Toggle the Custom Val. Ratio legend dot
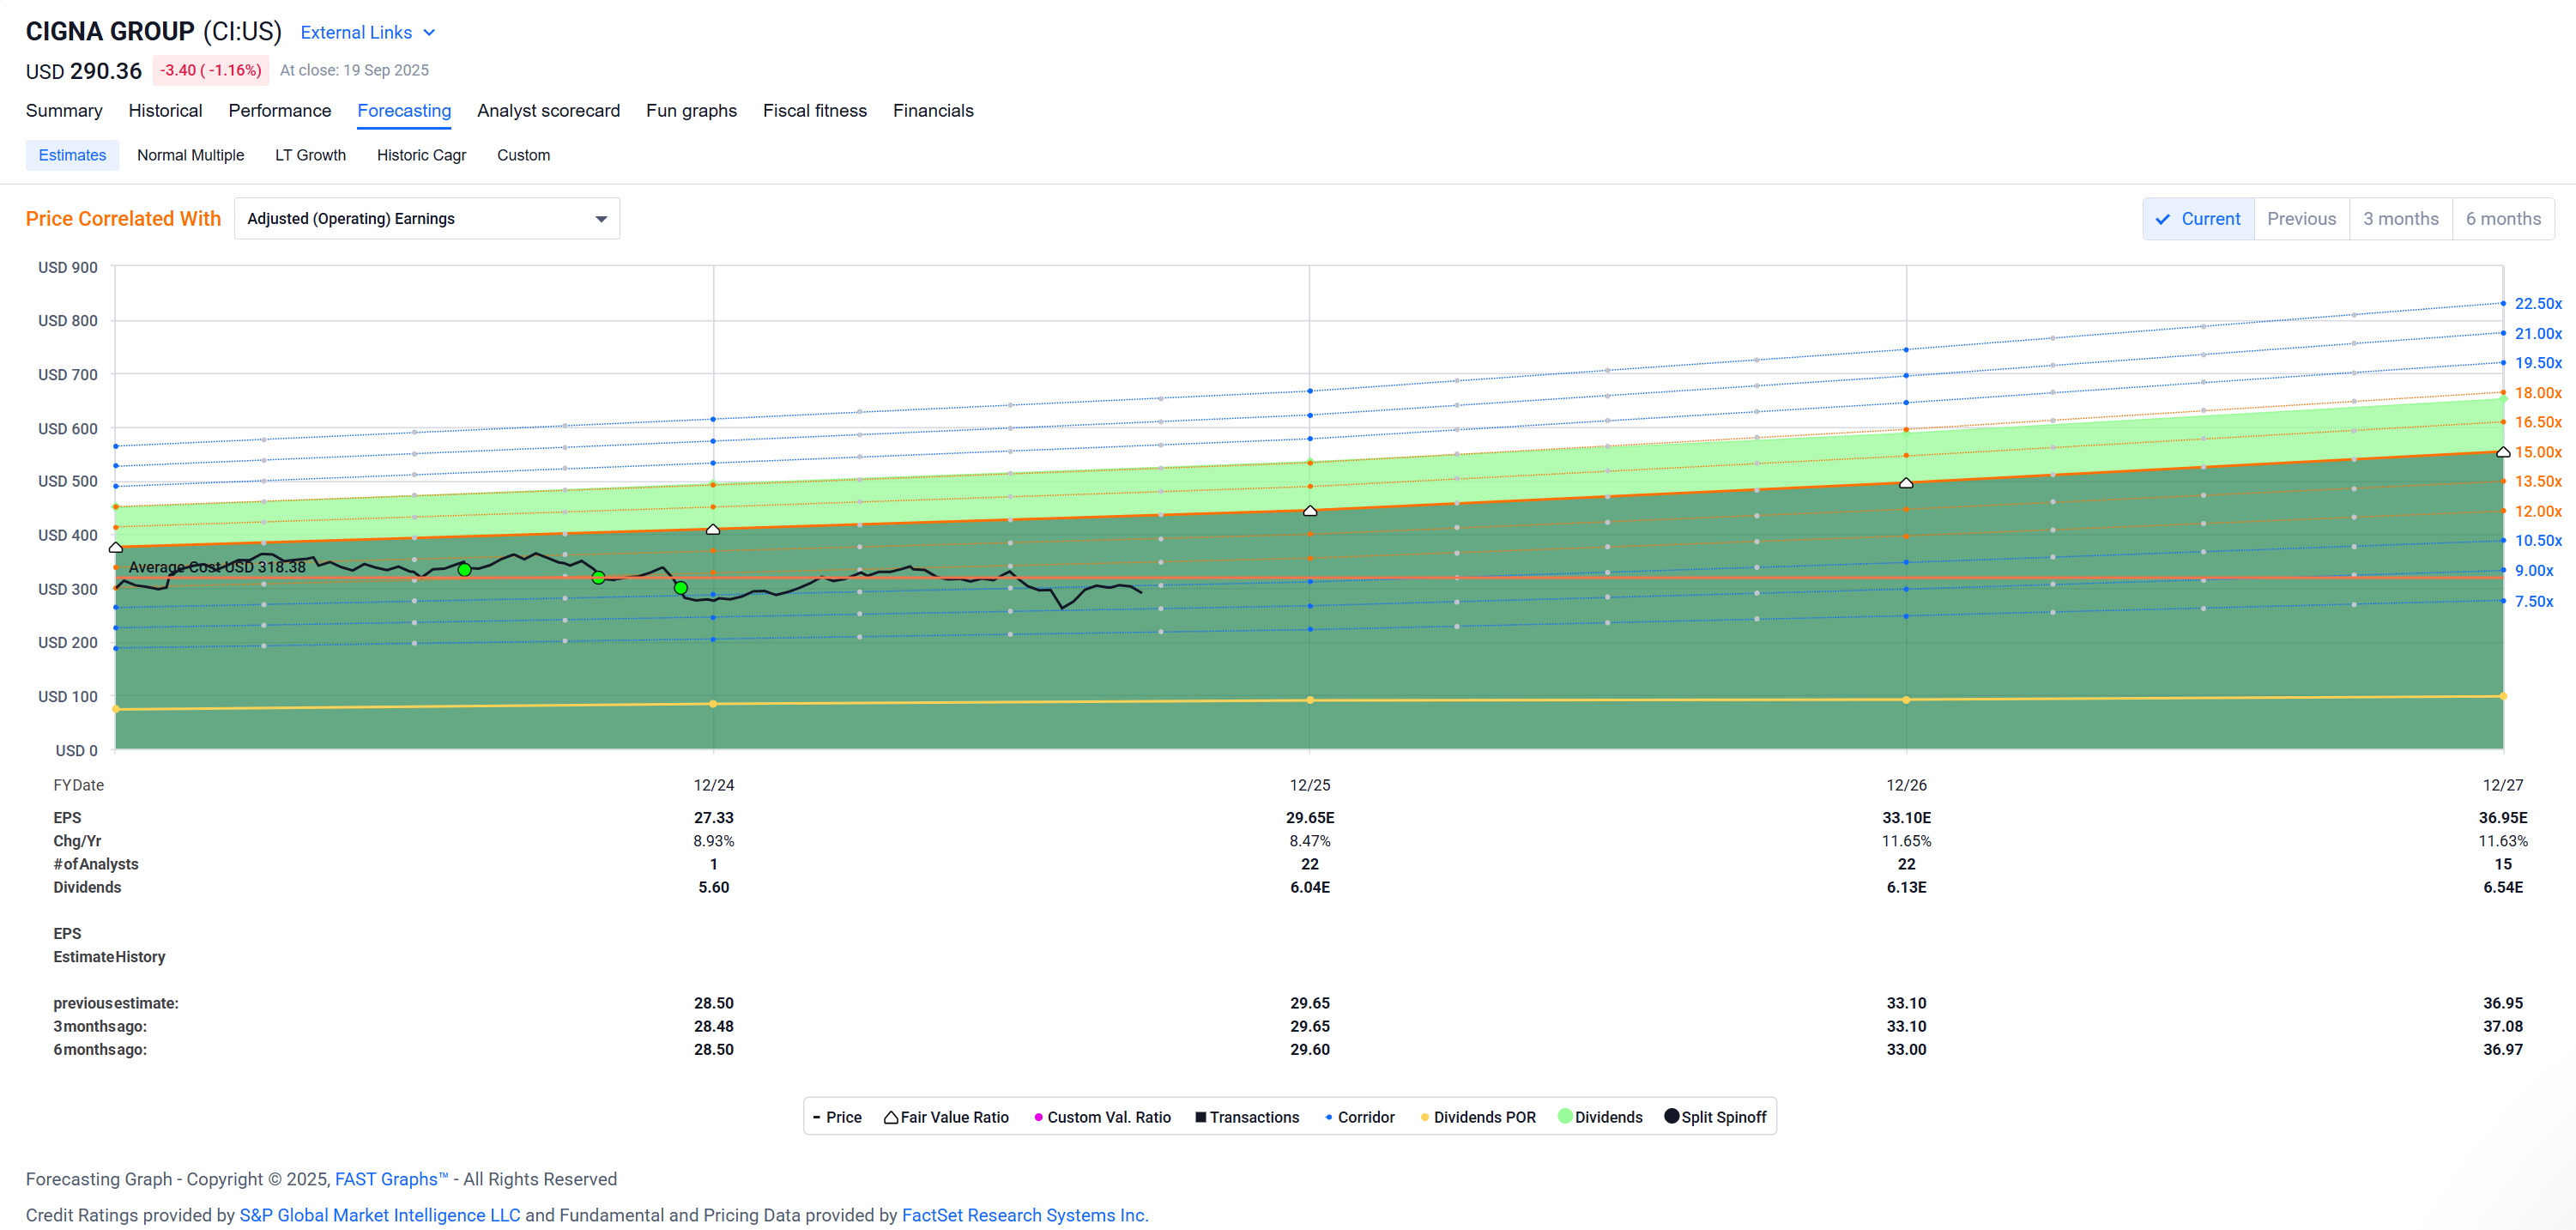Image resolution: width=2576 pixels, height=1230 pixels. pyautogui.click(x=1038, y=1117)
